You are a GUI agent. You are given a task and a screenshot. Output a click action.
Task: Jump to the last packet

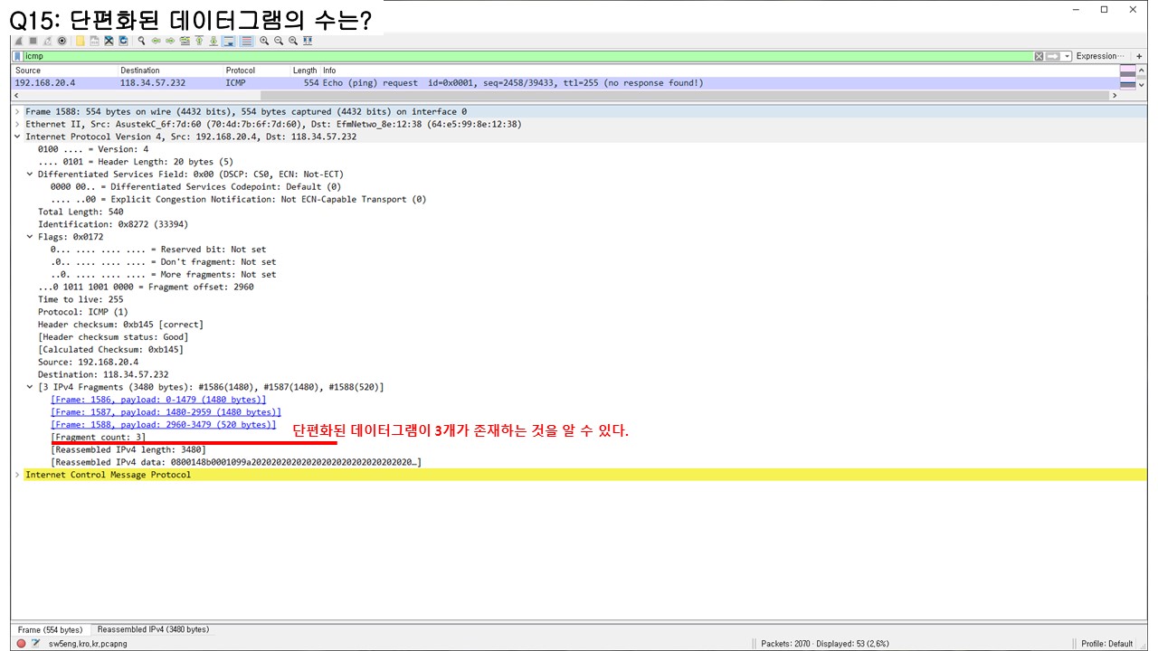214,41
